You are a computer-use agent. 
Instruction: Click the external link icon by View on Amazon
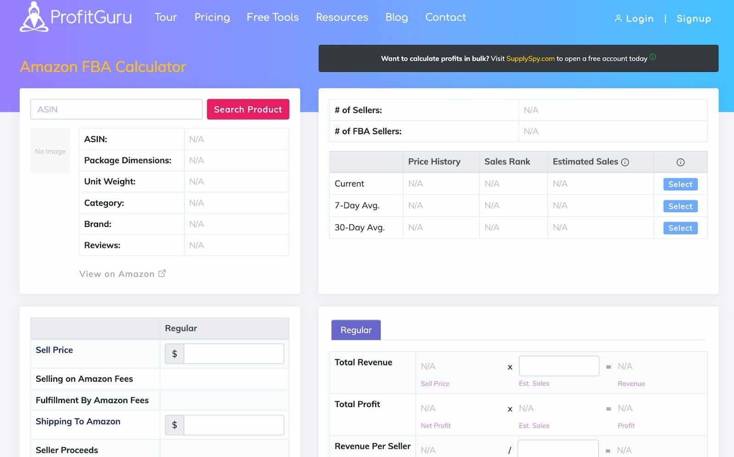click(162, 273)
